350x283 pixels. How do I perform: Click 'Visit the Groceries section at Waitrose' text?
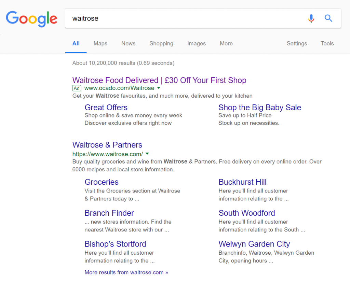coord(132,191)
